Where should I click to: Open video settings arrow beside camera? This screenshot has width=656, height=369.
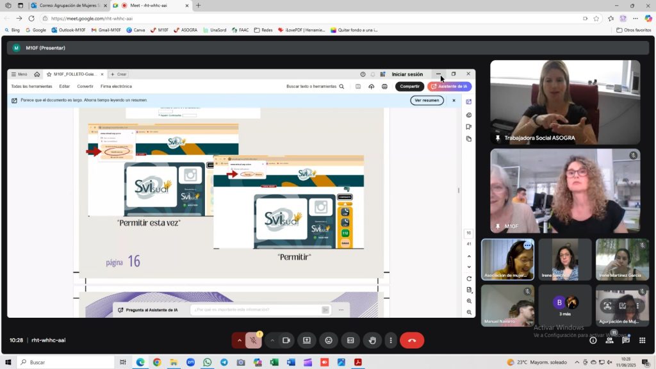point(272,341)
